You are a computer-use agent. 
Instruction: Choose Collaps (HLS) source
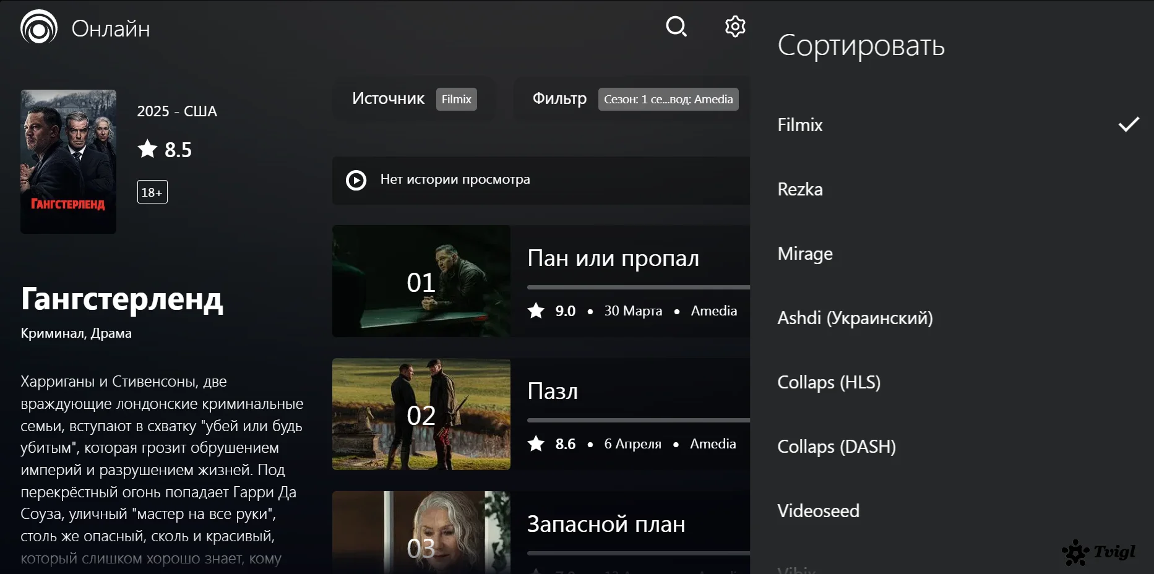tap(952, 382)
